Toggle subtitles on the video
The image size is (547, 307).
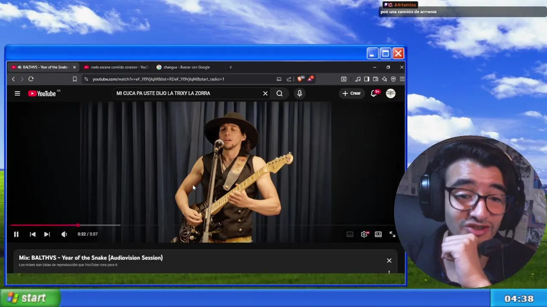click(350, 234)
